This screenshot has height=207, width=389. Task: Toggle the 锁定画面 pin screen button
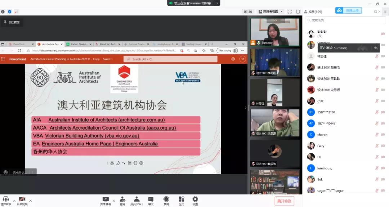click(12, 22)
